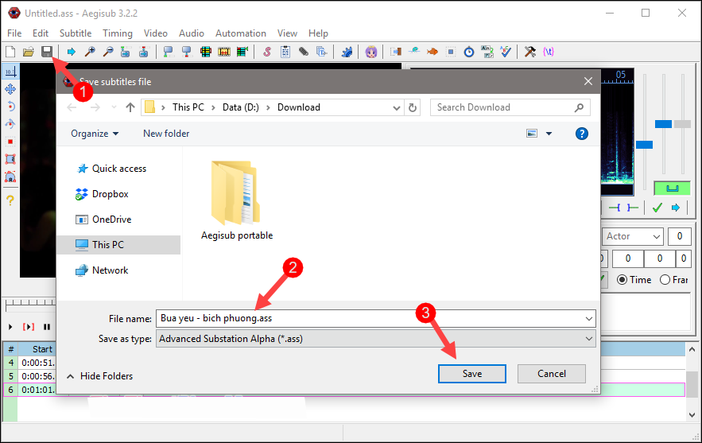Open the Actor combo box

click(633, 236)
